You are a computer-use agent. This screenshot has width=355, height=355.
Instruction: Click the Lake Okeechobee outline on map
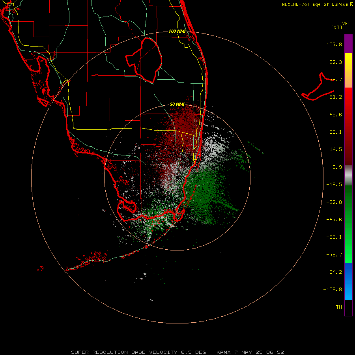coord(144,60)
